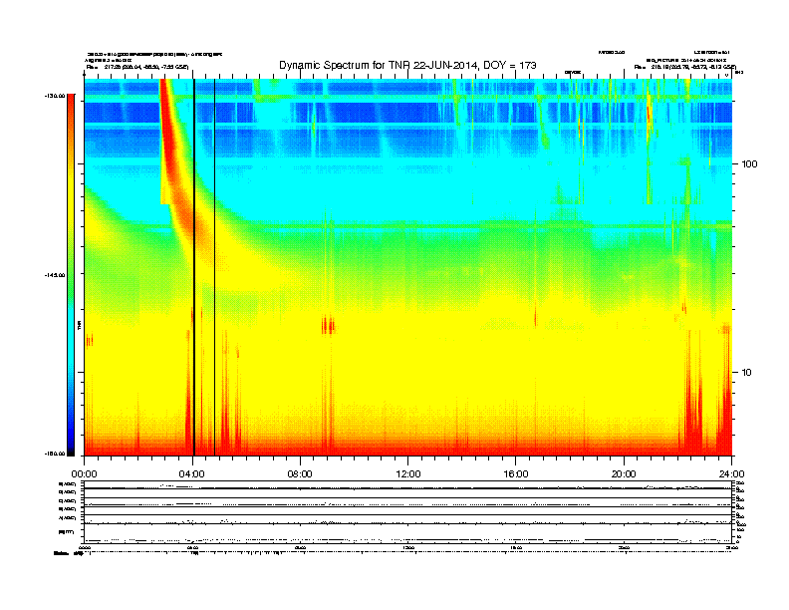The width and height of the screenshot is (789, 610).
Task: Click the second black vertical marker line after 04:00
Action: point(215,267)
